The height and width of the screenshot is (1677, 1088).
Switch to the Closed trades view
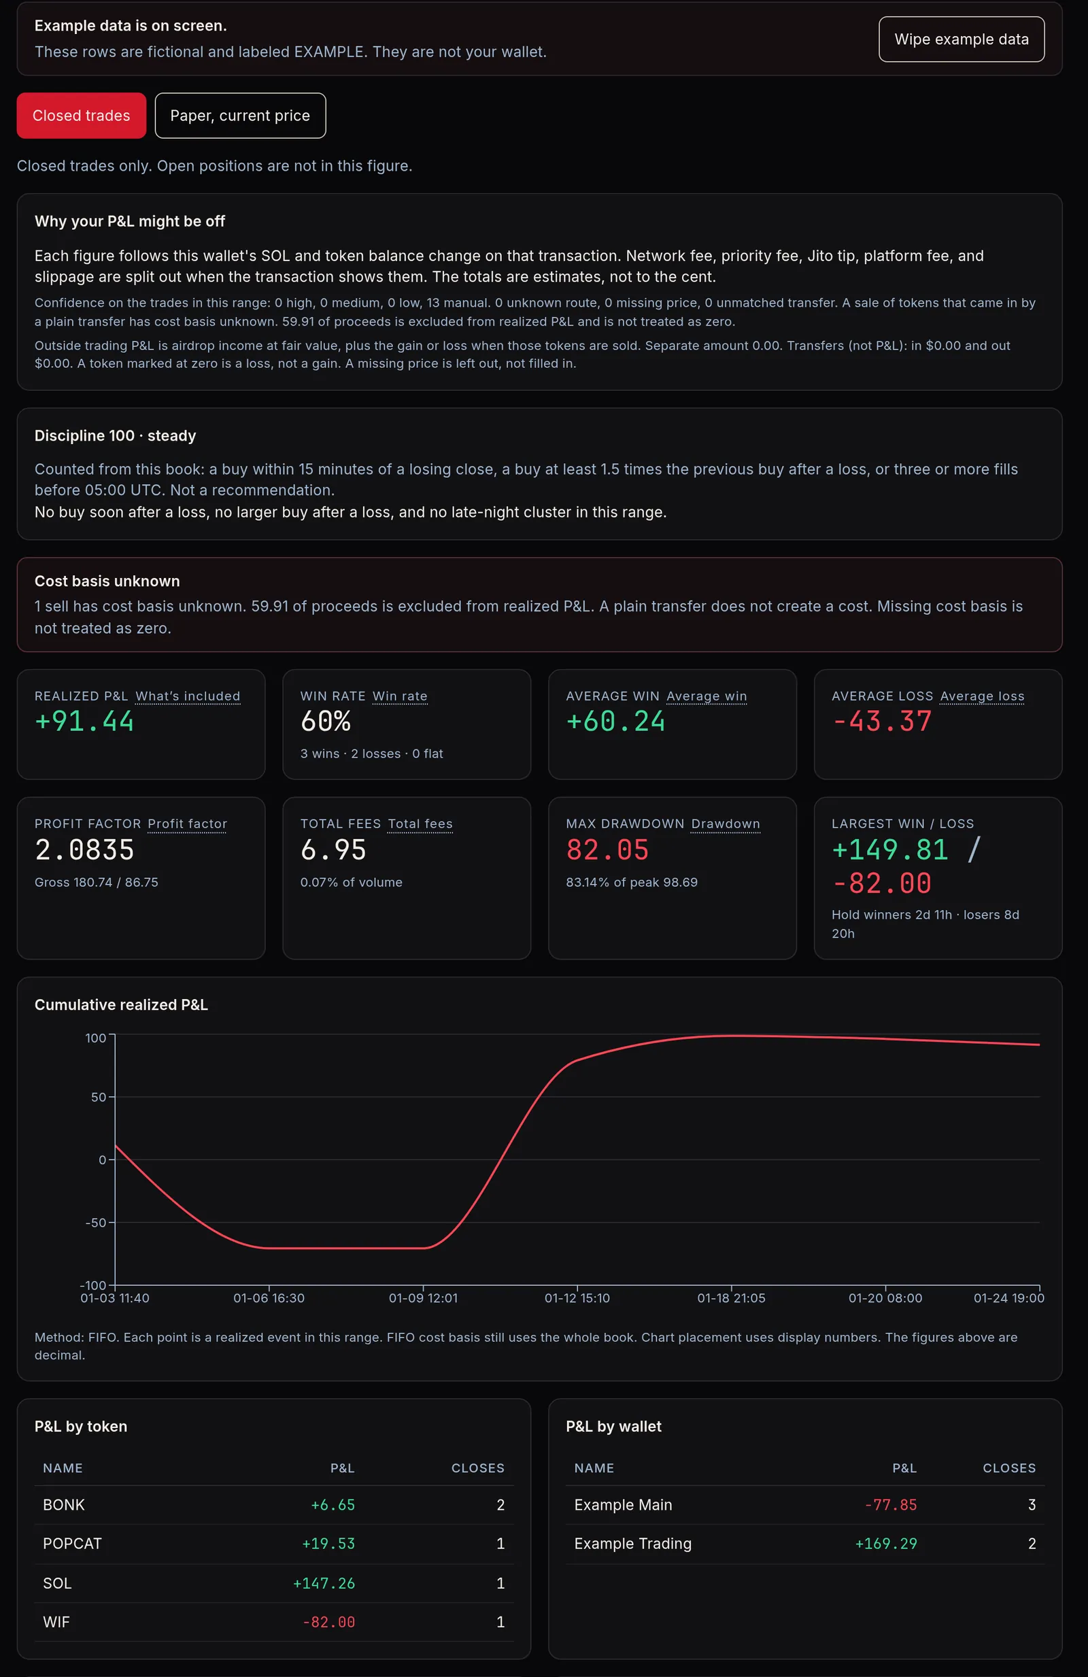[81, 116]
